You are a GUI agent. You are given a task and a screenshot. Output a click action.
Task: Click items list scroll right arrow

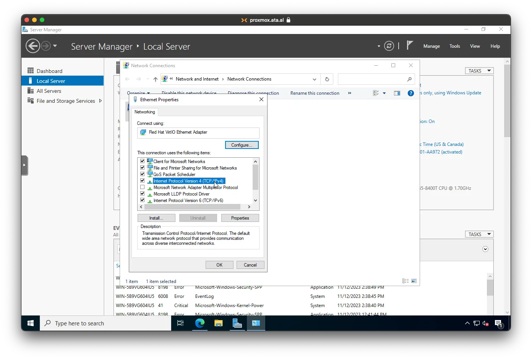tap(249, 207)
